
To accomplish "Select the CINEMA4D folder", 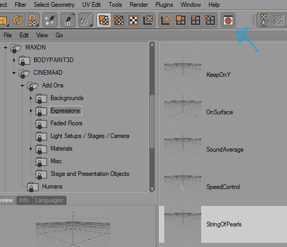I will [x=48, y=73].
